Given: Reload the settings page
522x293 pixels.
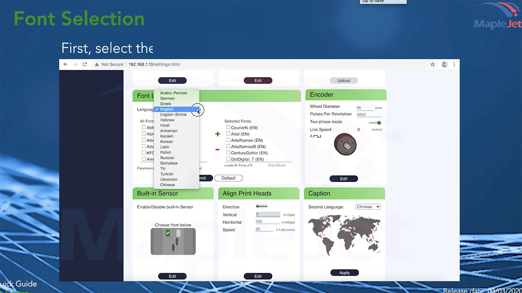Looking at the screenshot, I should (x=85, y=64).
